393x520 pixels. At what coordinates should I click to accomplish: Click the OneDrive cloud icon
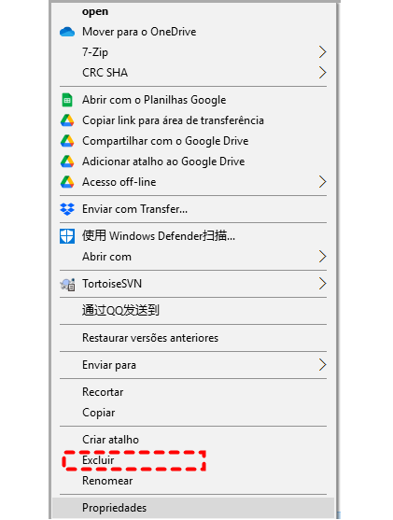pos(67,32)
